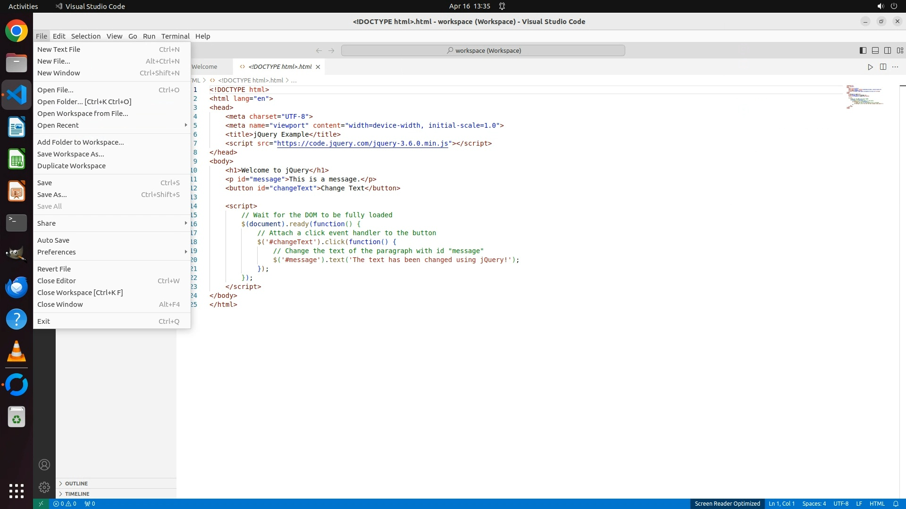Open the Accounts icon in activity bar
906x509 pixels.
pyautogui.click(x=44, y=465)
